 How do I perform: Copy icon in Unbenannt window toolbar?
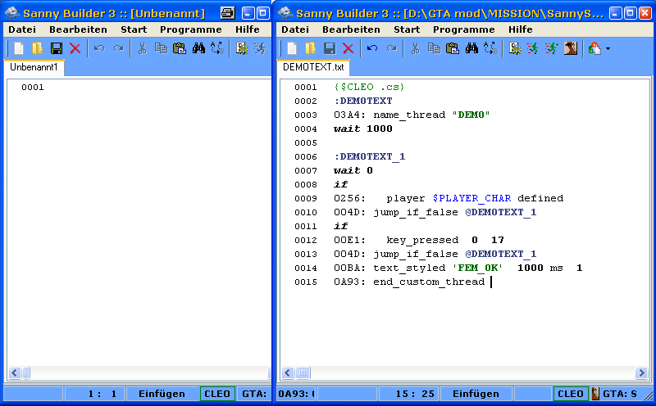coord(161,48)
